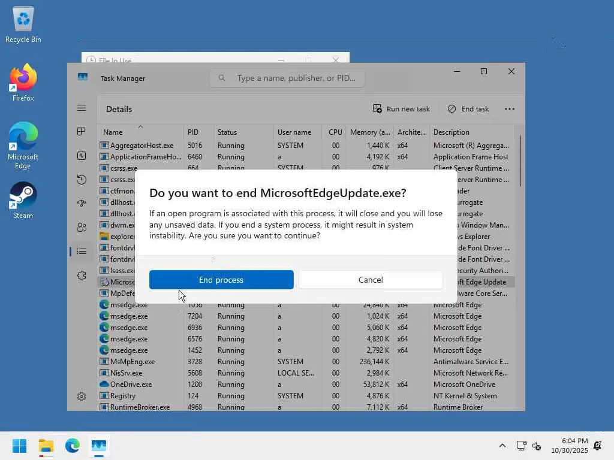This screenshot has height=460, width=614.
Task: Click the Antimalware Service description cell
Action: (471, 362)
